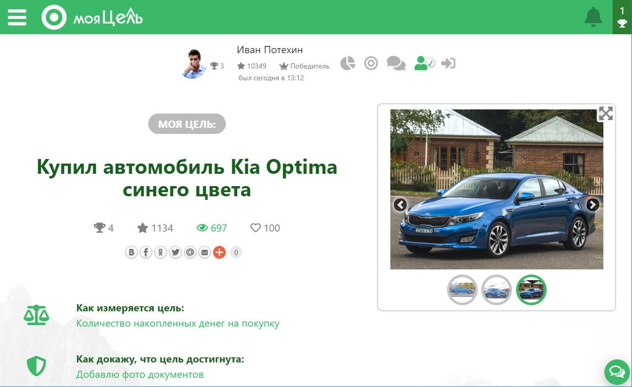Open the hamburger main menu
This screenshot has width=632, height=387.
coord(17,17)
